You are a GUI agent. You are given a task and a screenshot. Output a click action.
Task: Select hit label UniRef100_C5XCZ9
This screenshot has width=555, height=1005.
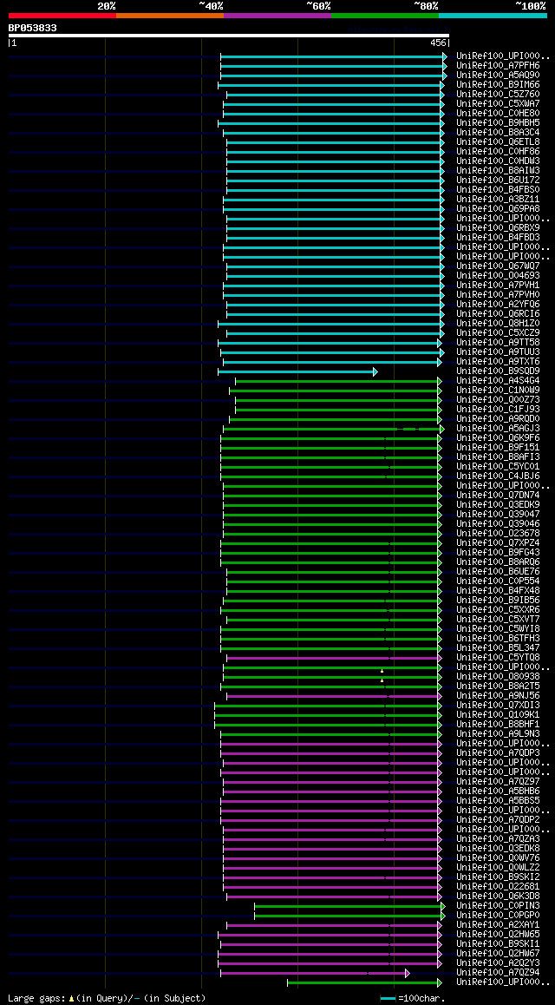tap(498, 333)
